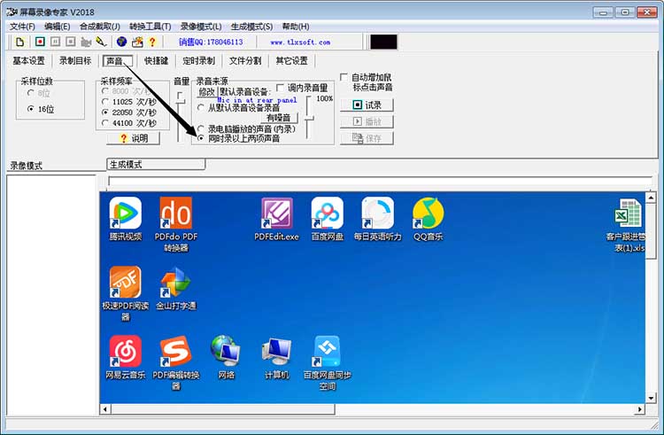
Task: Open the 计算机 desktop icon
Action: tap(276, 357)
